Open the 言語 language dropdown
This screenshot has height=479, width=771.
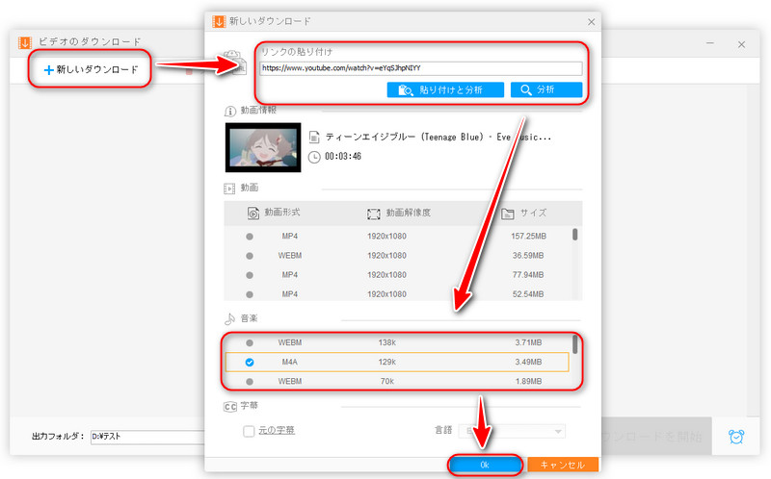(511, 432)
